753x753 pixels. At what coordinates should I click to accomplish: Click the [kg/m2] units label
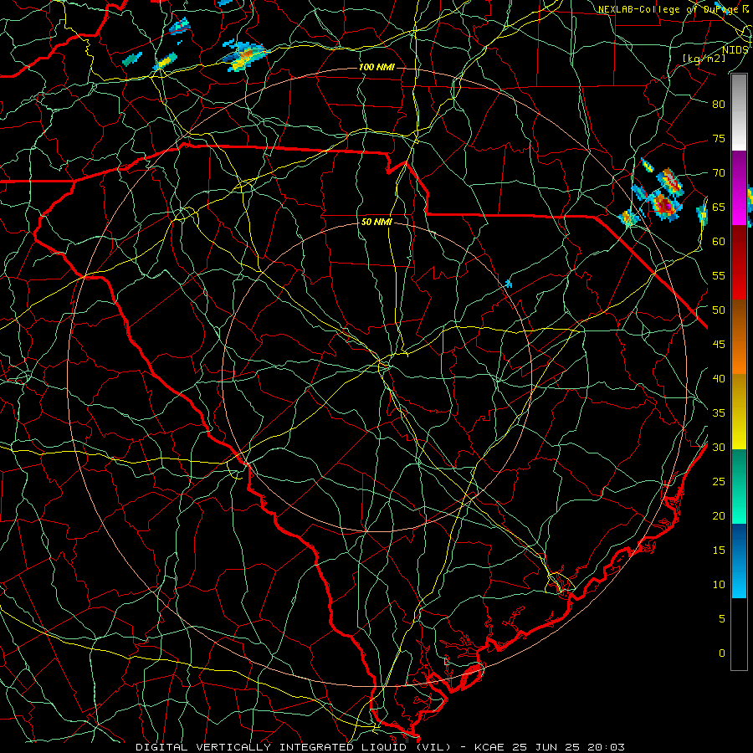point(704,58)
